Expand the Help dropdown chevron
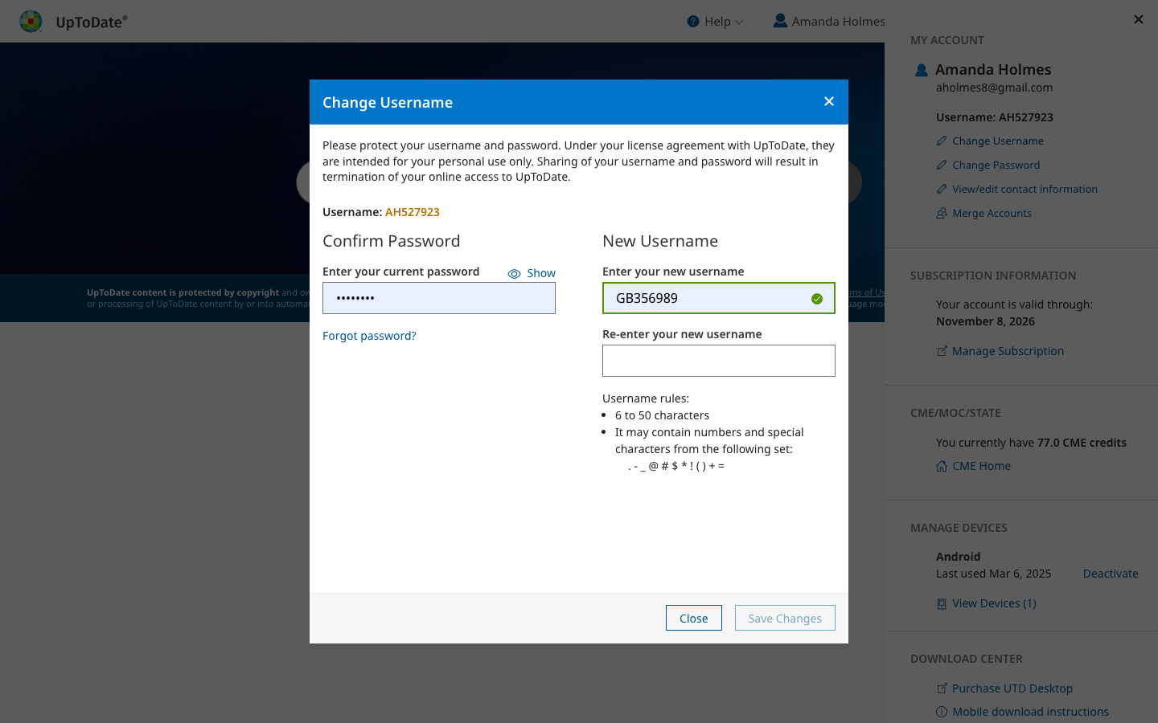 point(739,22)
